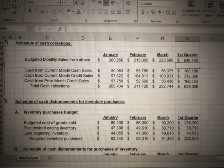Click Center alignment icon
The width and height of the screenshot is (224, 168).
(x=100, y=12)
